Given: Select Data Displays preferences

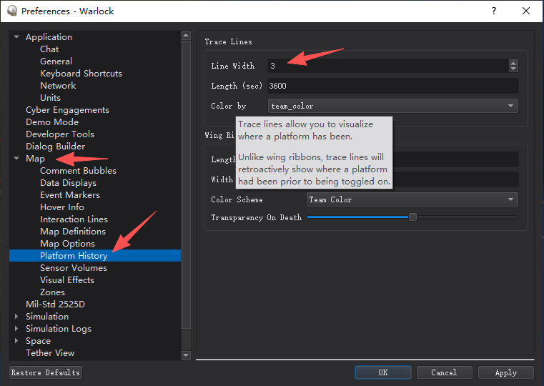Looking at the screenshot, I should click(68, 182).
